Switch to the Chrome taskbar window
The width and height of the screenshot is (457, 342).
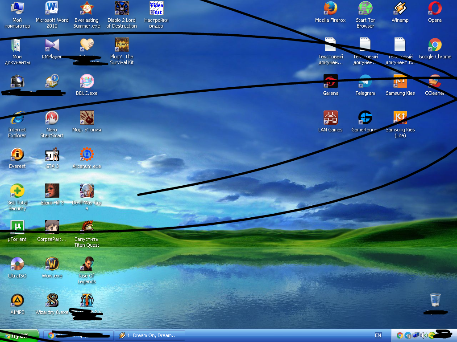tap(79, 336)
